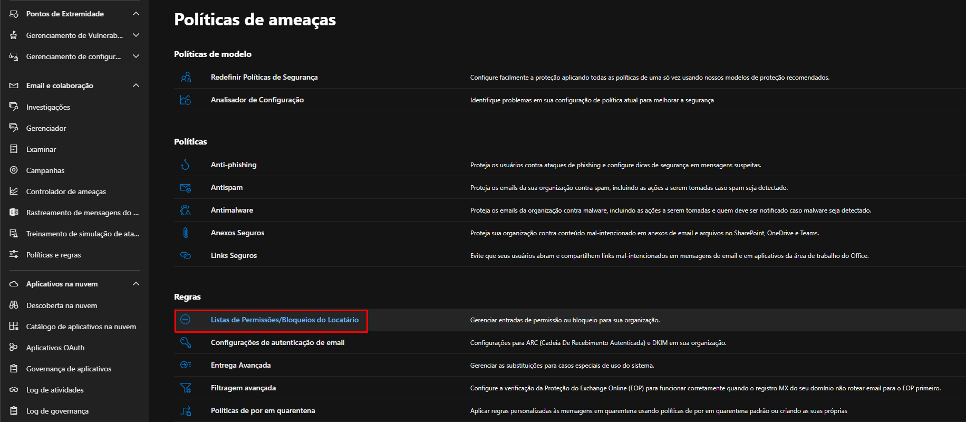Expand Gerenciamento de Vulnerabilidades menu chevron
The image size is (966, 422).
[136, 35]
